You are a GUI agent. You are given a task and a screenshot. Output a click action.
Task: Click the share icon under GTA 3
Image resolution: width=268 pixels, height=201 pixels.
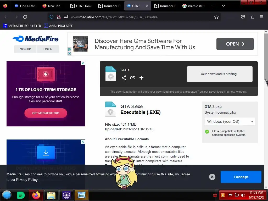124,78
